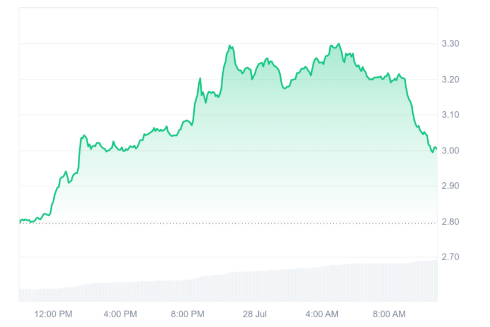
Task: Click the price spike just after 8:00 PM
Action: [x=200, y=78]
